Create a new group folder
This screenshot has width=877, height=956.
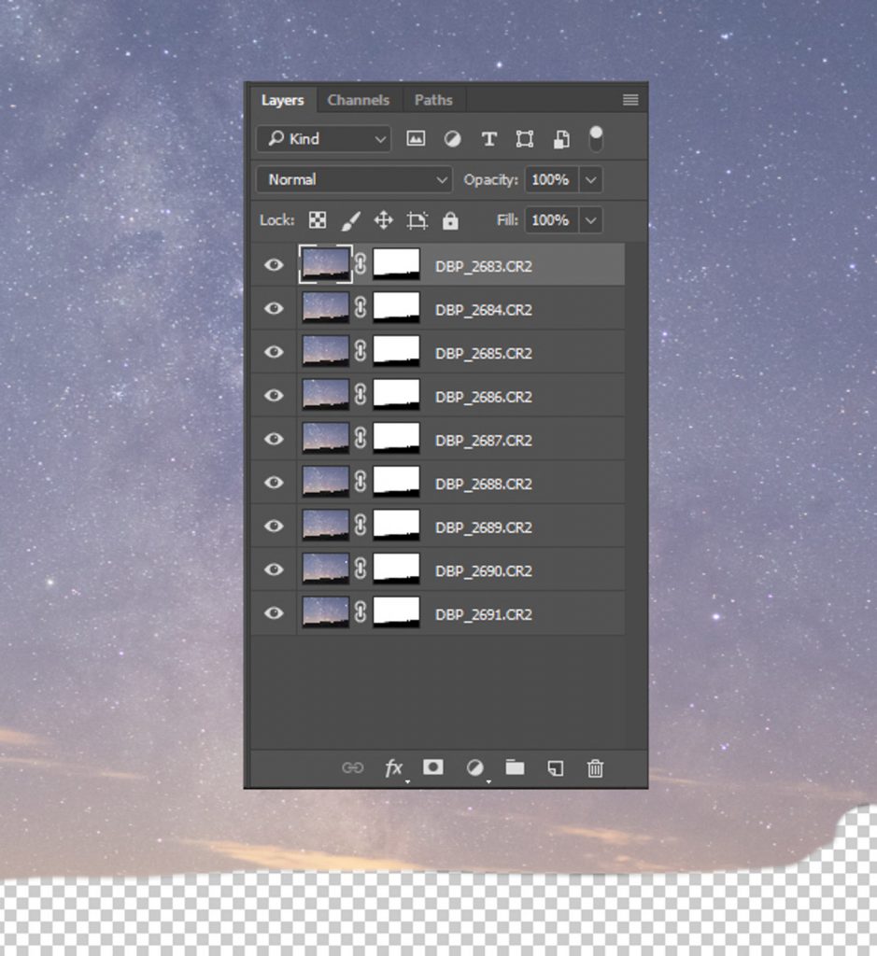514,768
